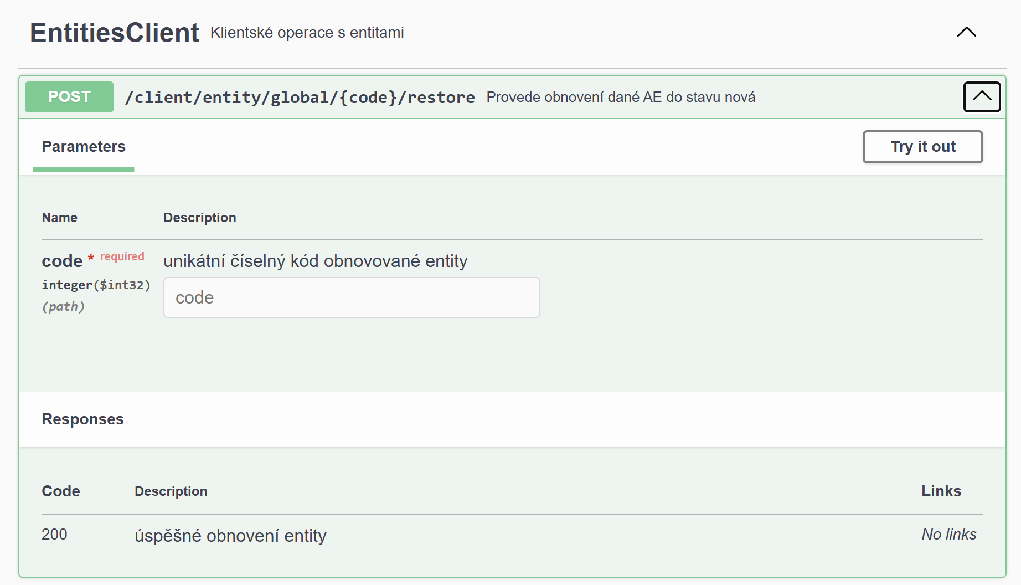Screen dimensions: 1021x585
Task: Click the 'úspěšné obnovení entity' response description
Action: click(x=230, y=536)
